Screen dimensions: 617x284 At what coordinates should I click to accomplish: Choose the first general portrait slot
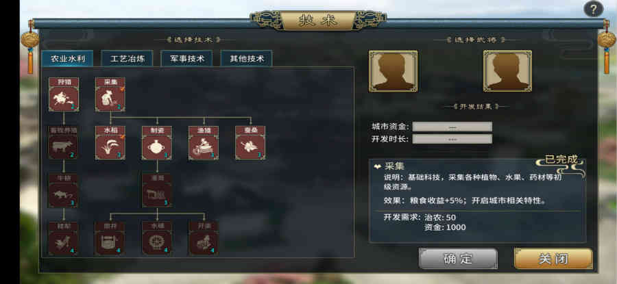pos(393,71)
